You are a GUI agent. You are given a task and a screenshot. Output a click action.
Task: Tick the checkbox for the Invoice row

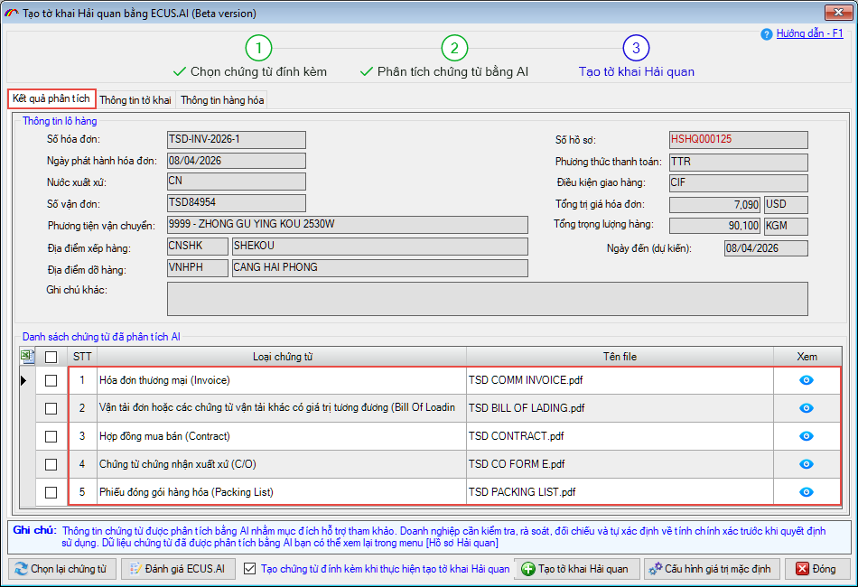pos(51,381)
